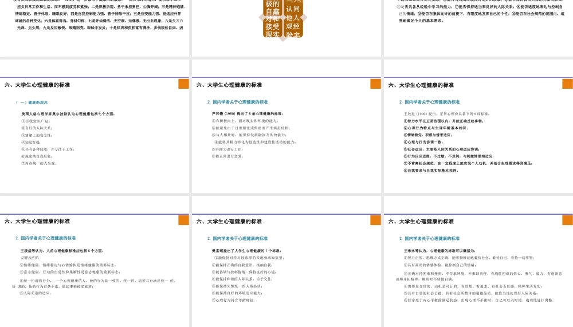Click the line starting '①智力正常，思维方式正确'

[x=469, y=258]
